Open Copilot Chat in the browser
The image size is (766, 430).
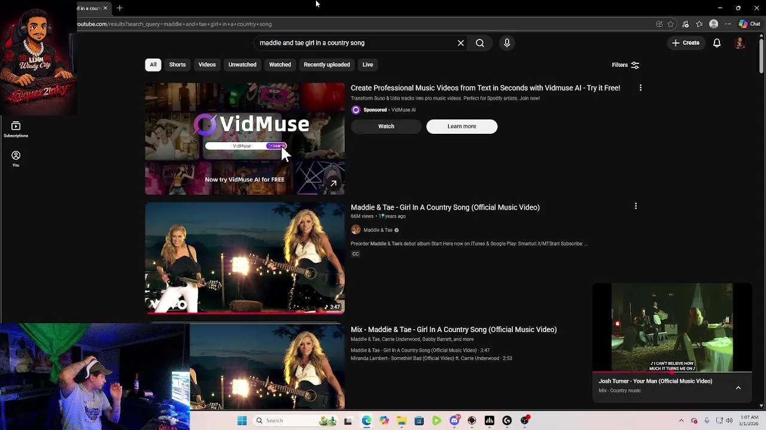749,24
